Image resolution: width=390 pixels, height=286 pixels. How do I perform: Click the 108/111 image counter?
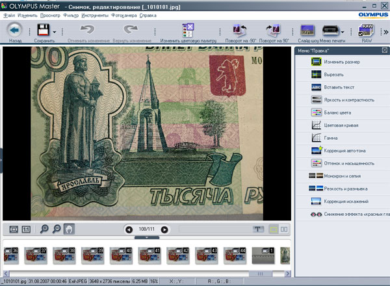coord(146,229)
